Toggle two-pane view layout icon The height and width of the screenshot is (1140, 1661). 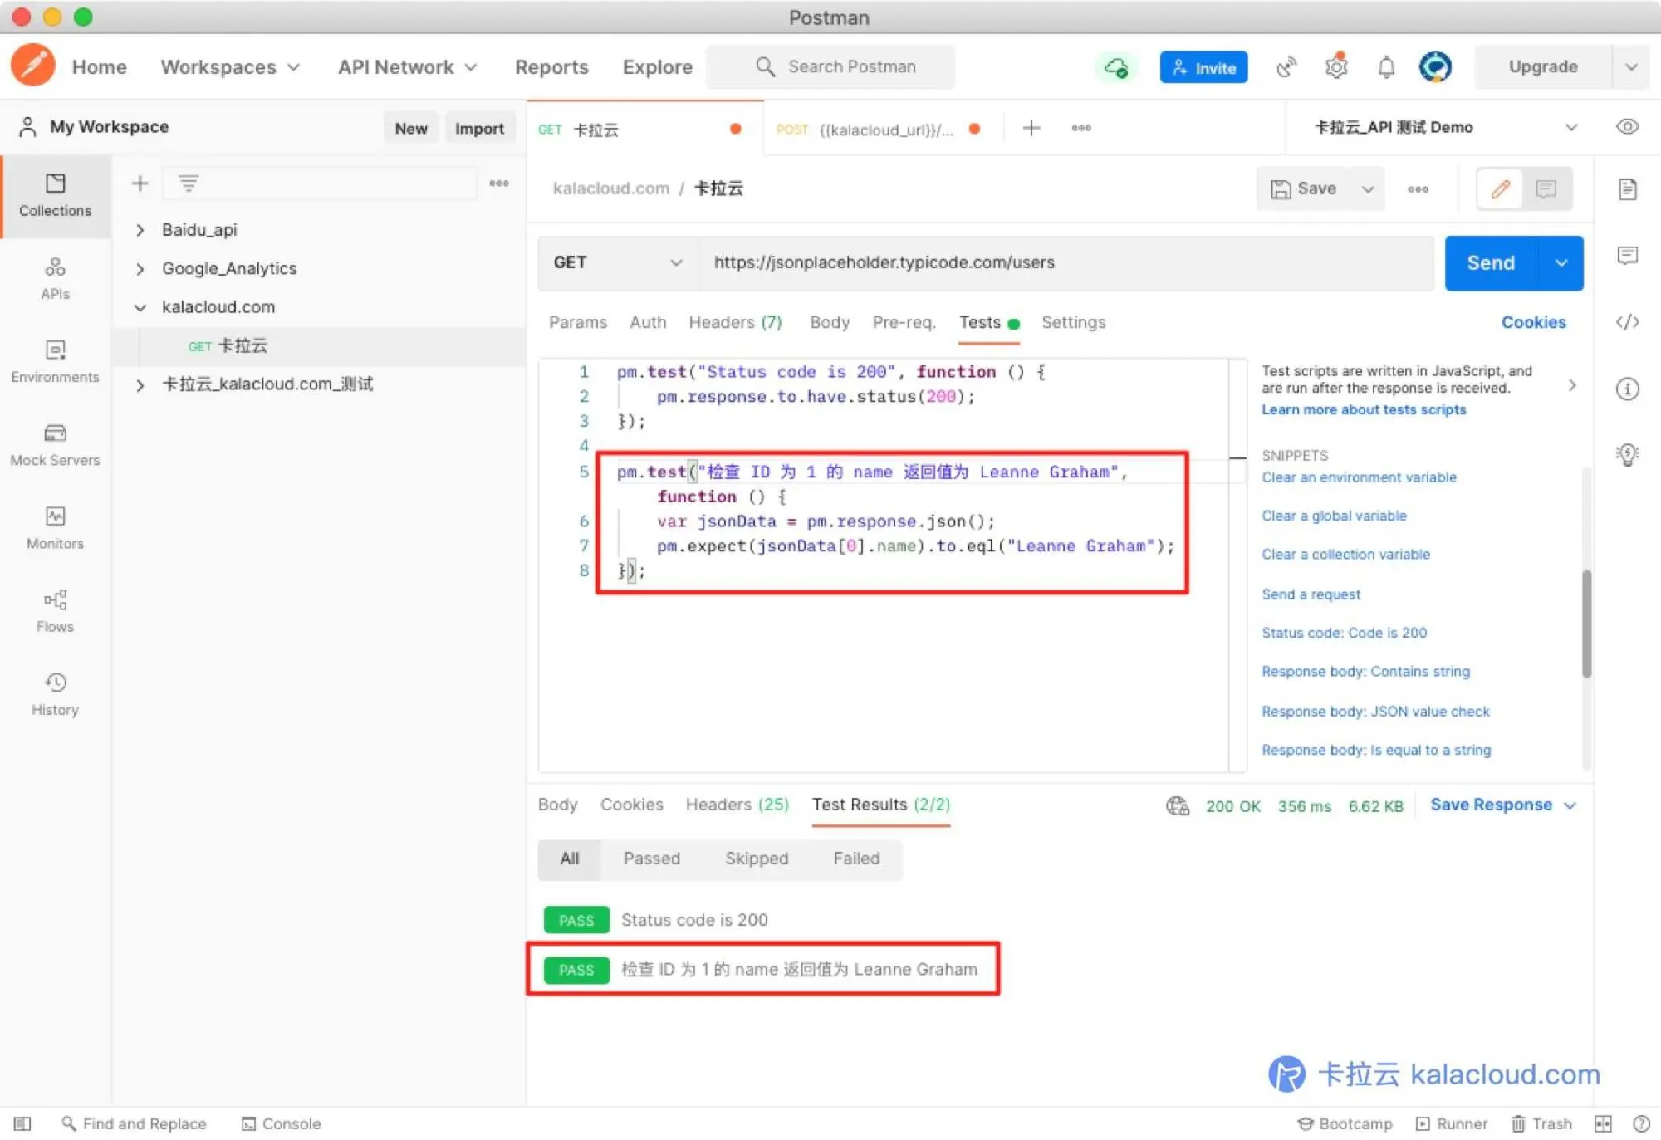tap(1603, 1123)
